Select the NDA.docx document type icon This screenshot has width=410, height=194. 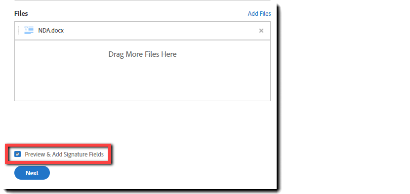[29, 30]
